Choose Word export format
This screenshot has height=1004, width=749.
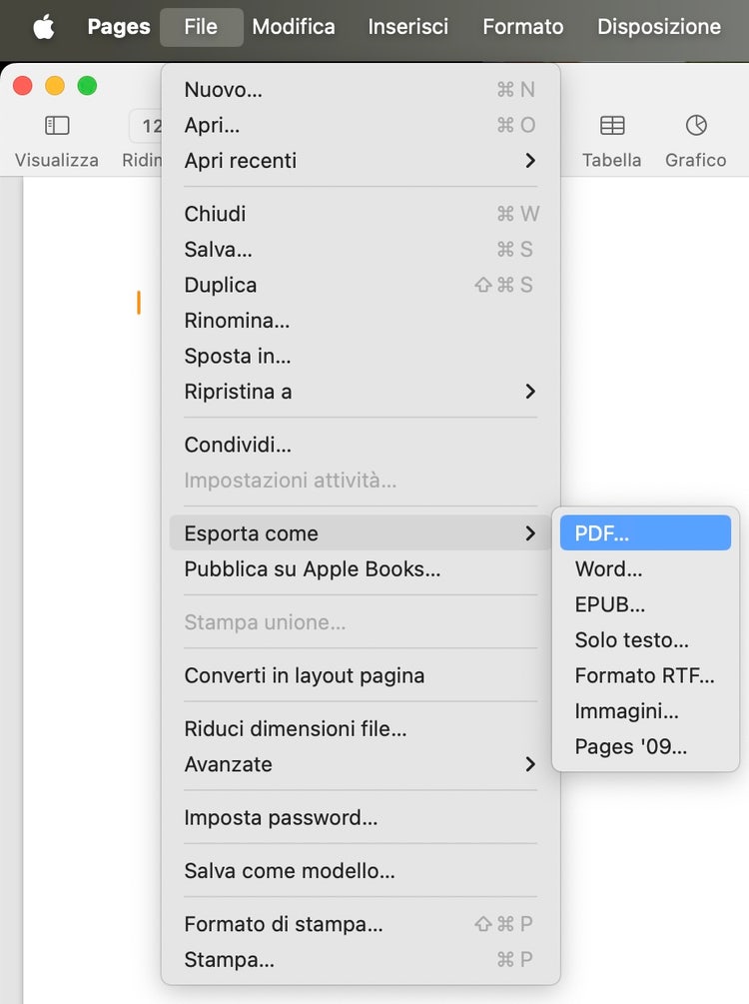pyautogui.click(x=608, y=569)
